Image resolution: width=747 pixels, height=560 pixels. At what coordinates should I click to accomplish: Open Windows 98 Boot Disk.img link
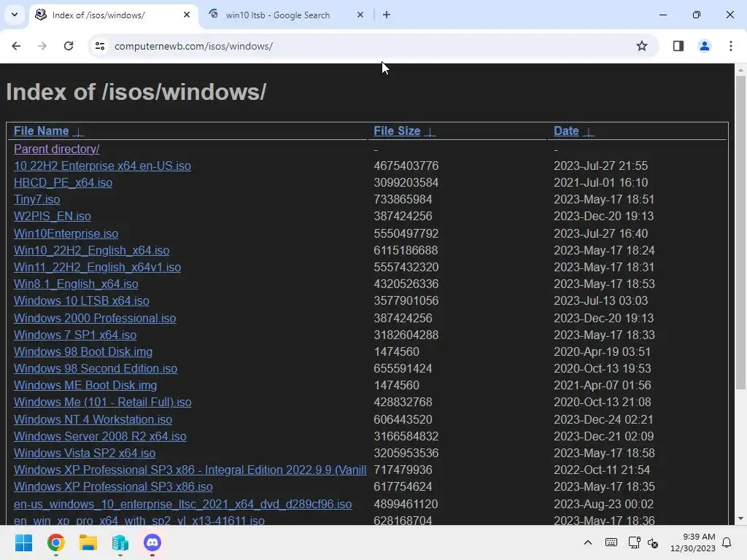[x=83, y=351]
